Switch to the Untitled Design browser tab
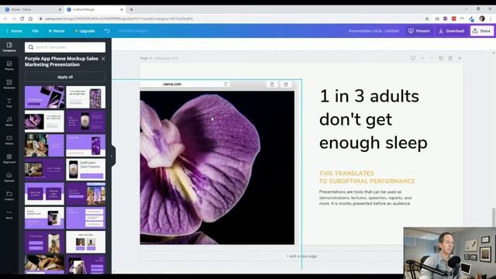The height and width of the screenshot is (279, 496). coord(95,9)
